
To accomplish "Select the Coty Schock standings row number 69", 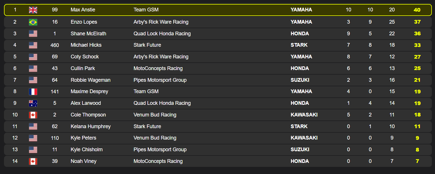I will (55, 57).
